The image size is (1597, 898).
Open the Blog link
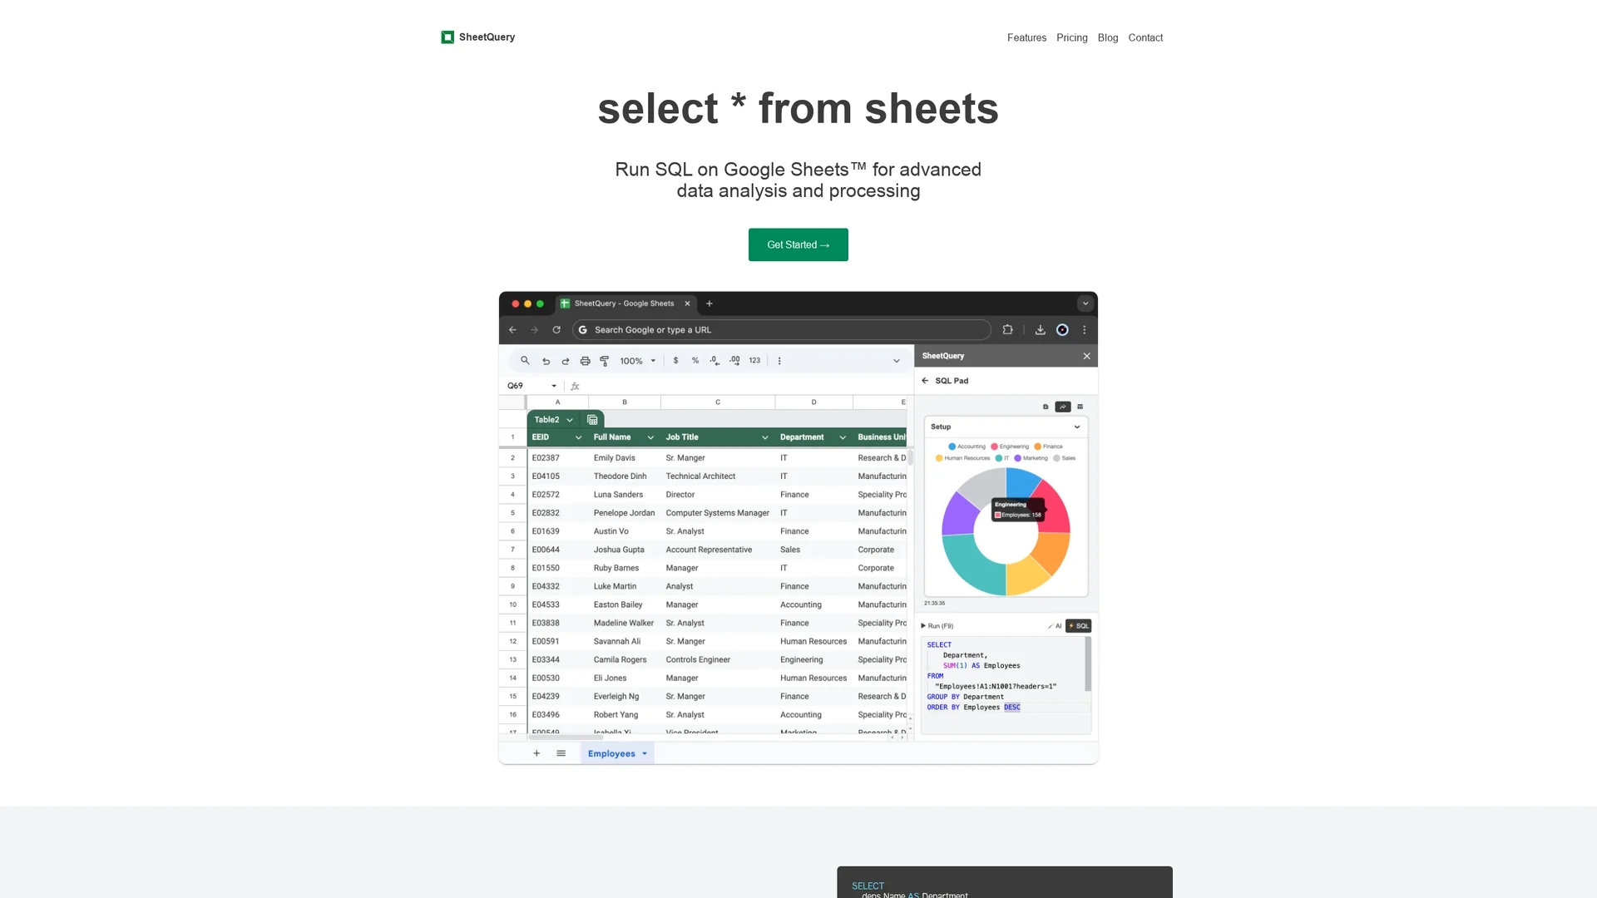pos(1107,38)
